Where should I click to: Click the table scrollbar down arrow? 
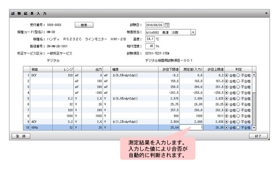coord(254,128)
